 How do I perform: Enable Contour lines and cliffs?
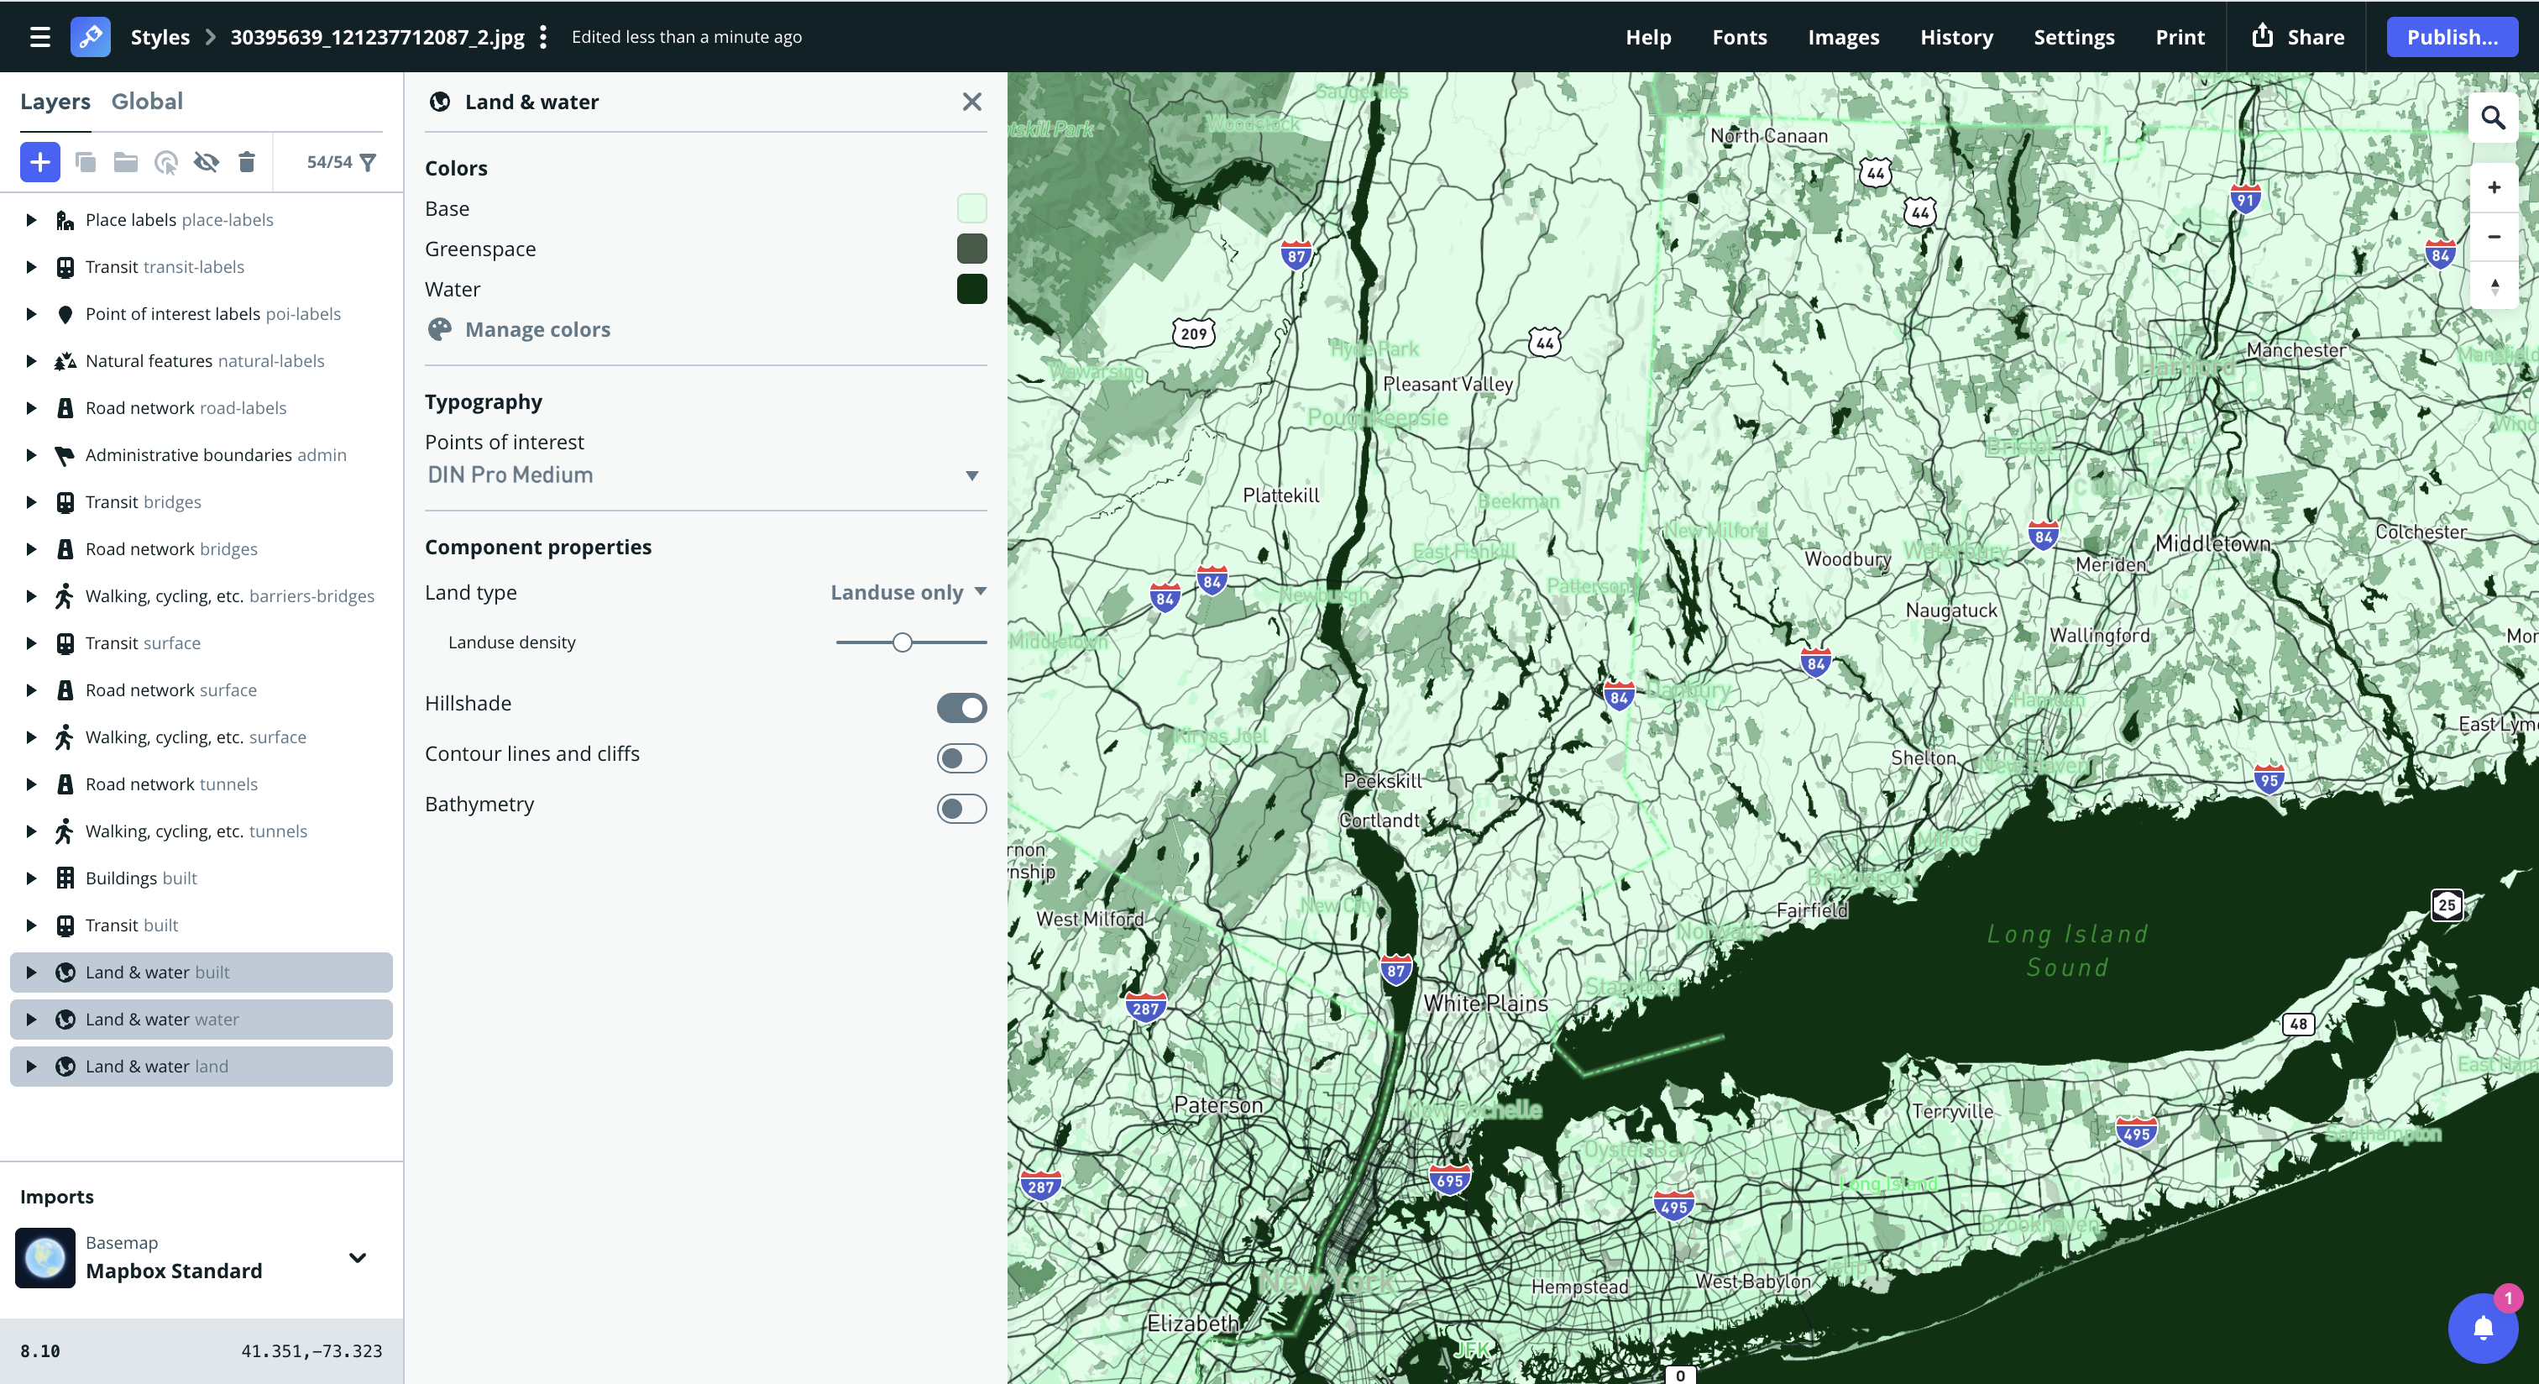961,757
